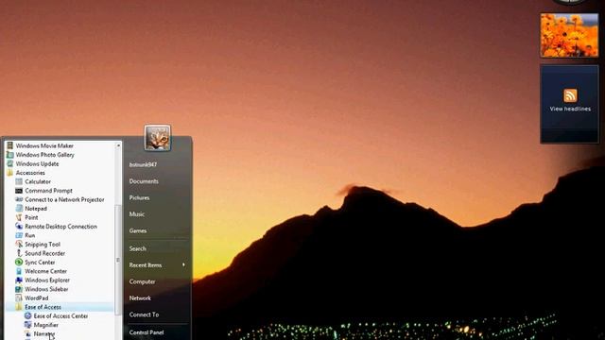Open Music from Start menu
Screen dimensions: 605x340
136,214
